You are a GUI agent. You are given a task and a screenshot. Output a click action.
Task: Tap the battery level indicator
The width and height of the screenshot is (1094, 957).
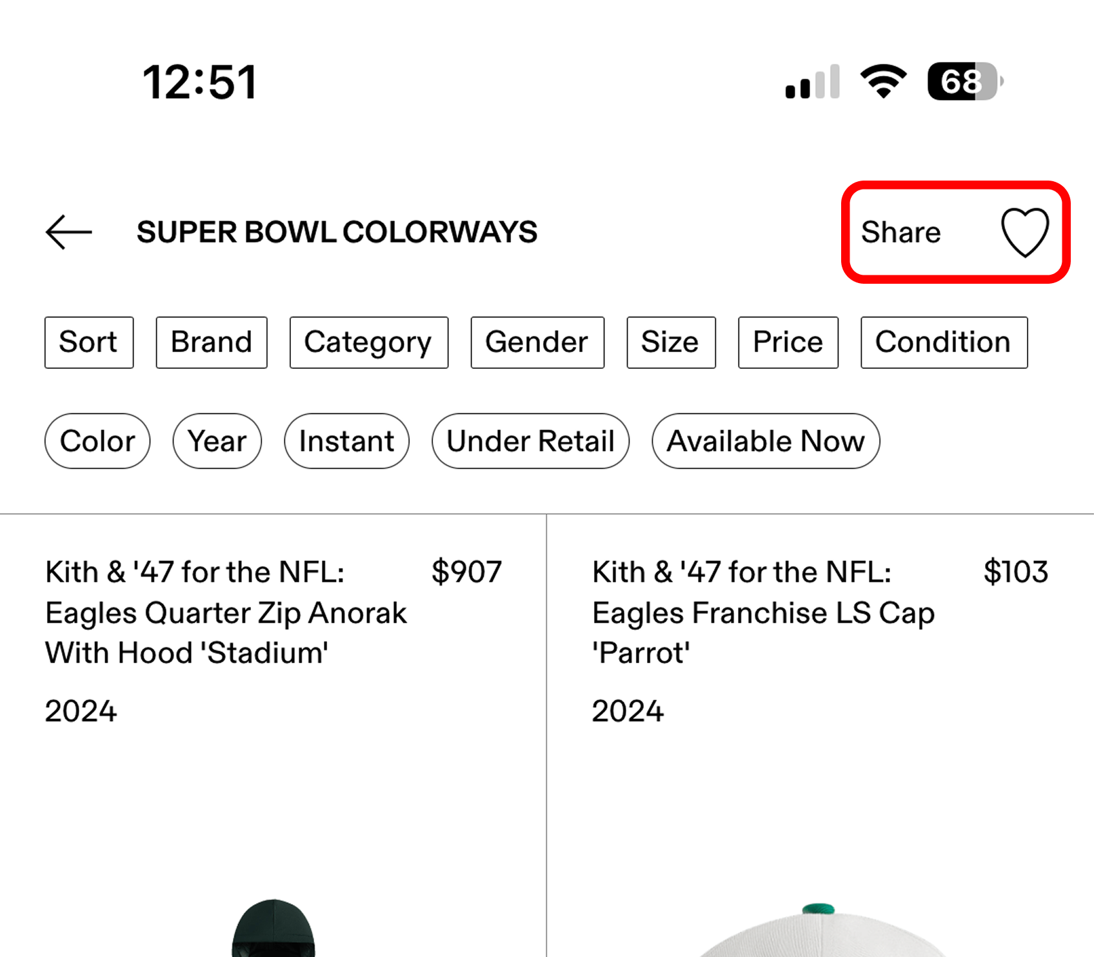(964, 82)
